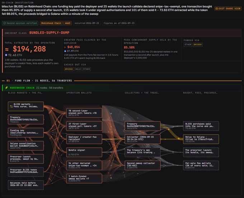Image resolution: width=244 pixels, height=198 pixels.
Task: Click the figures as of 2026-09-23 chip
Action: [119, 23]
